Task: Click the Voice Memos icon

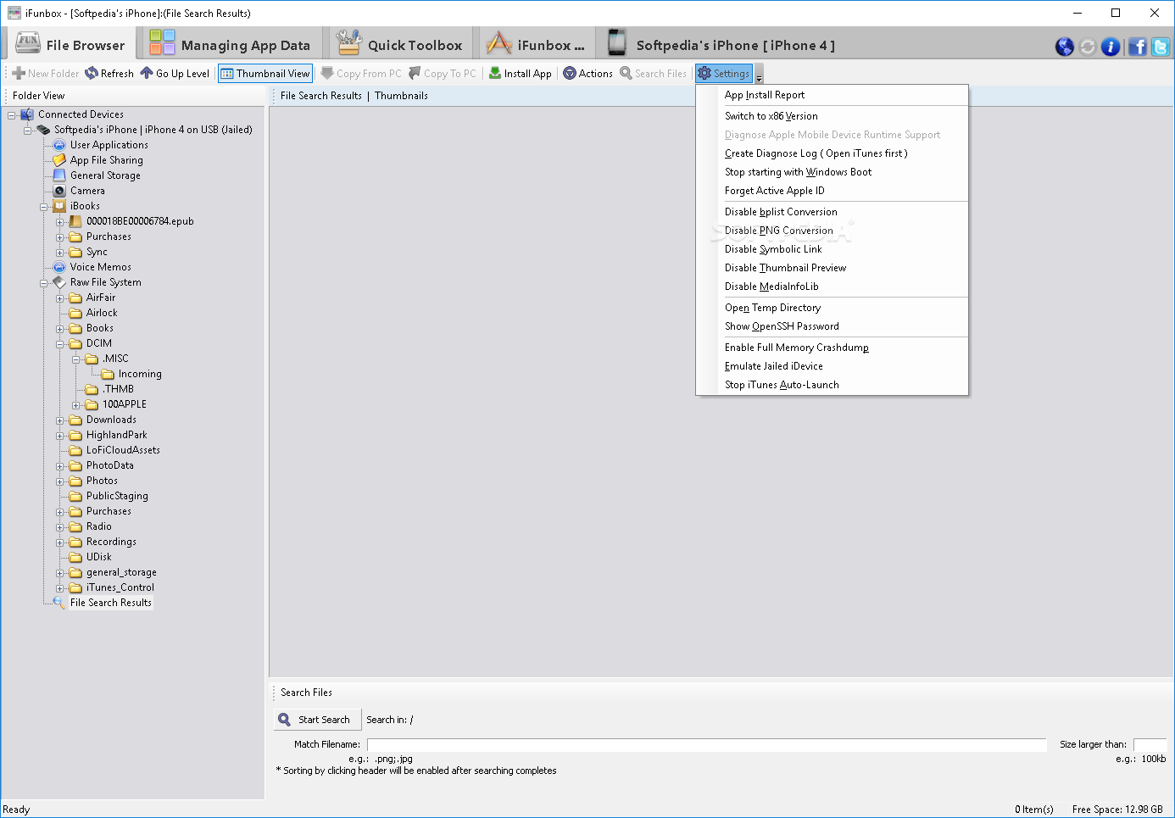Action: 59,267
